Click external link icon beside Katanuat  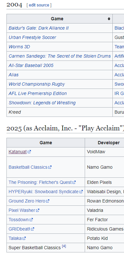[x=29, y=152]
